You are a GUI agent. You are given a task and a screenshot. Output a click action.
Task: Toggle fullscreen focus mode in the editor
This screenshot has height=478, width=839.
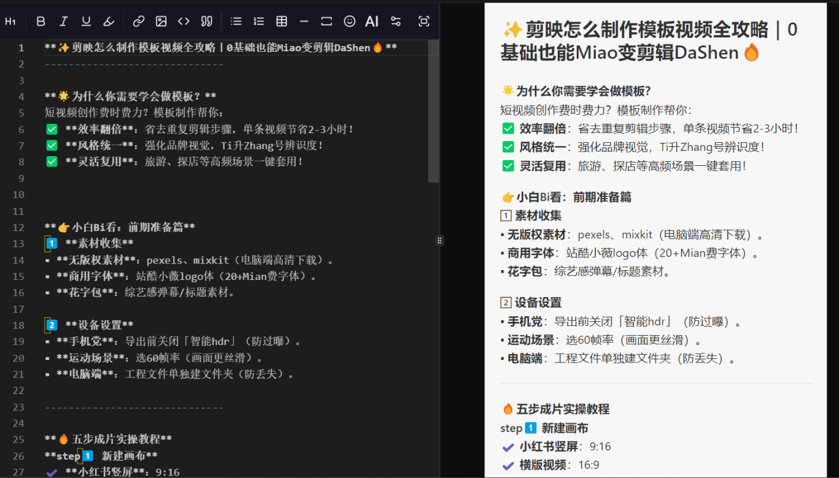424,22
